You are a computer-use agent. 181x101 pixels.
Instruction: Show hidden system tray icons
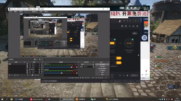[158, 99]
